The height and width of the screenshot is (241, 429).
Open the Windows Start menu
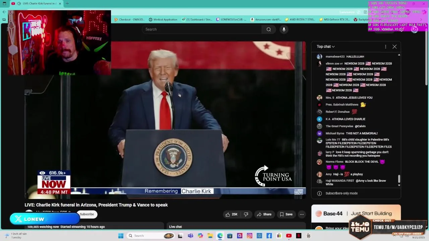121,236
